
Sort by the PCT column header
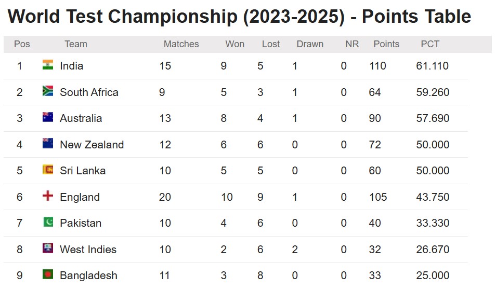tap(430, 44)
